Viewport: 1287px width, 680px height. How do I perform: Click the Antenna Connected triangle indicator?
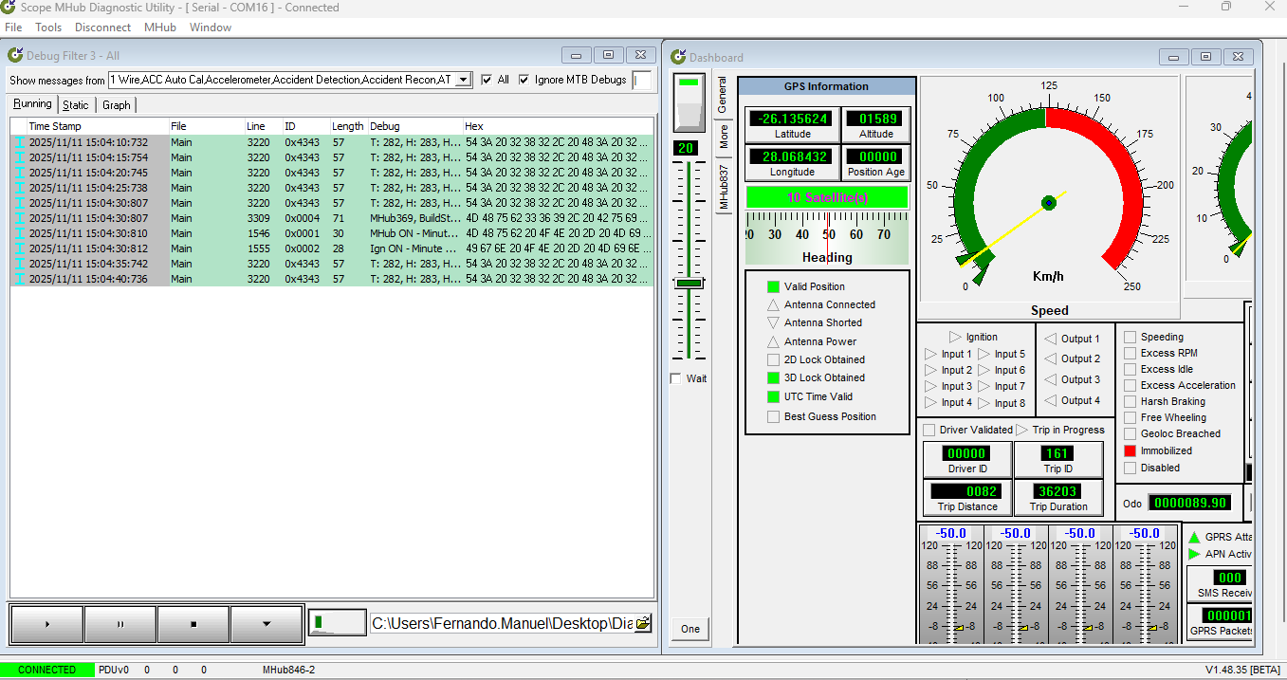[773, 304]
